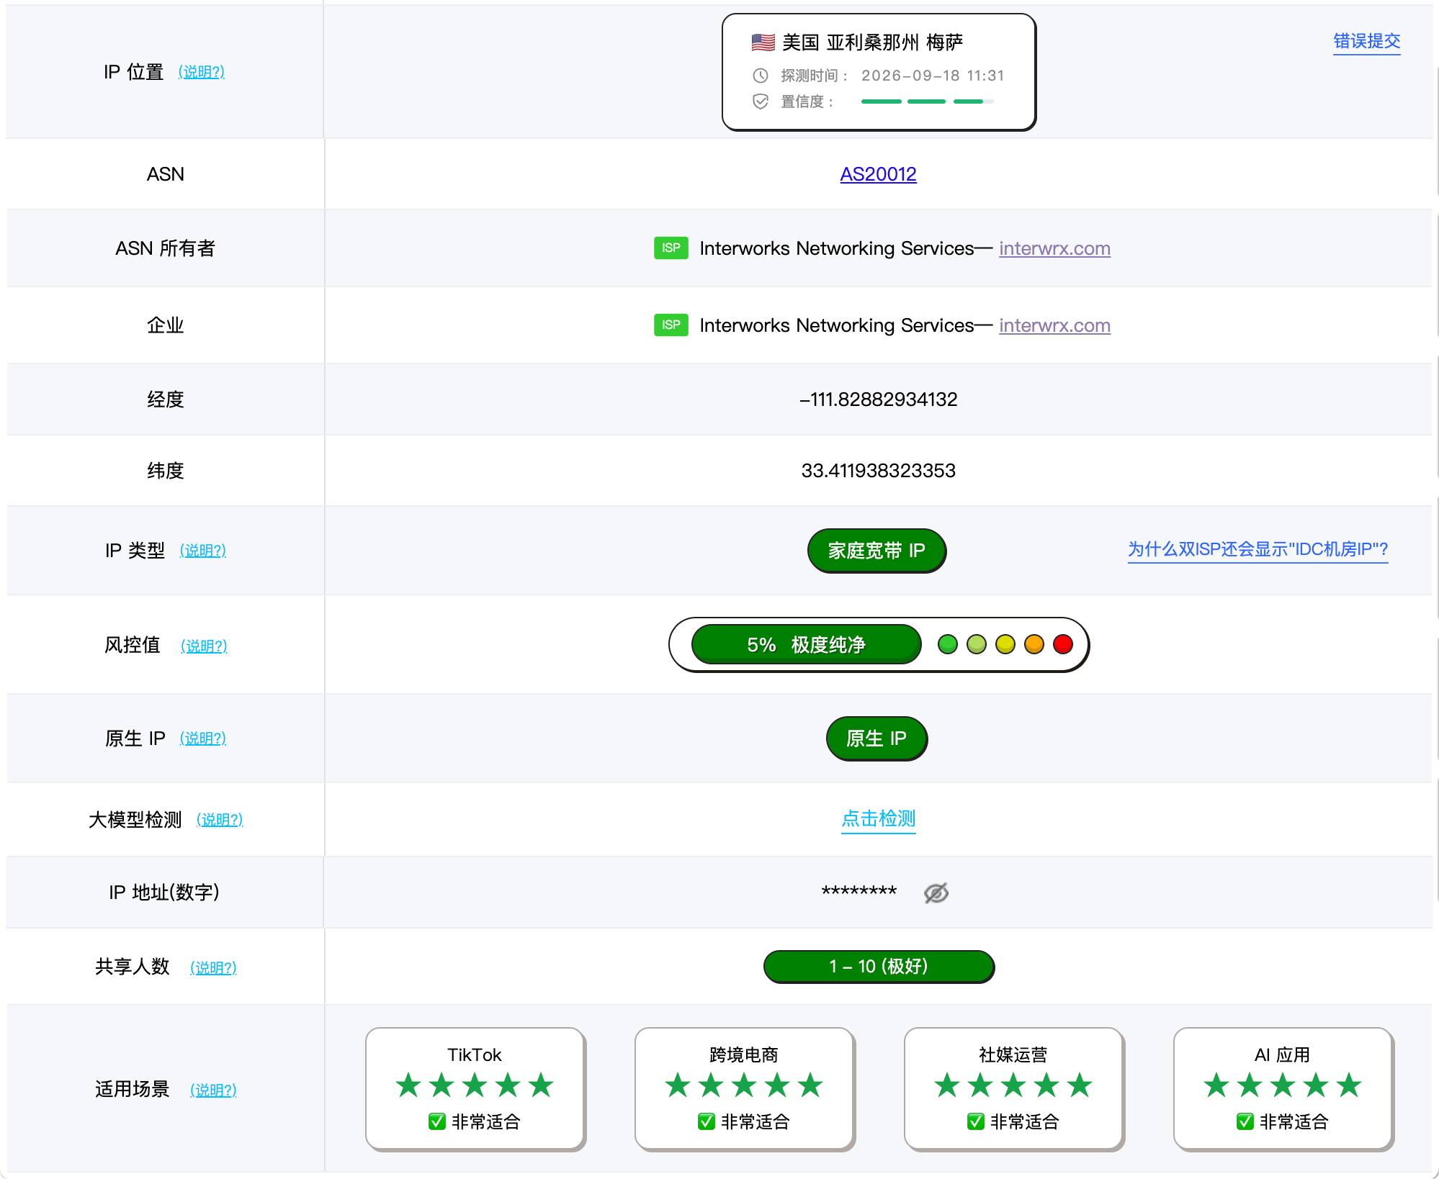Click ISP badge in ASN 所有者 row

(x=671, y=248)
